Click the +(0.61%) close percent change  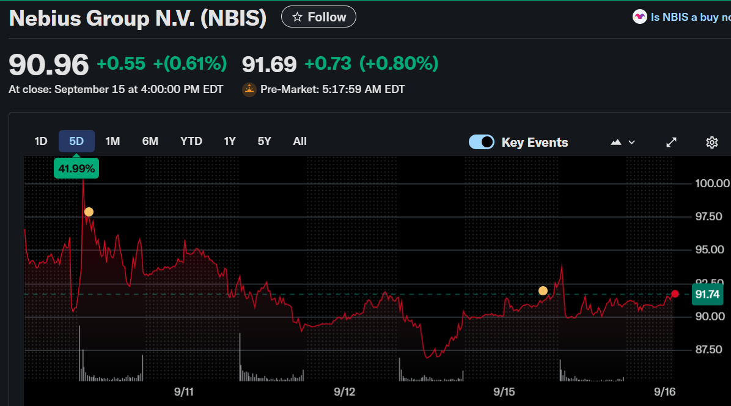click(x=190, y=64)
